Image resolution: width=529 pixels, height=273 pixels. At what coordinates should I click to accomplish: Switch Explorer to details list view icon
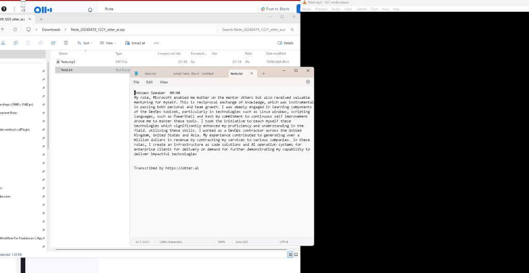point(290,255)
